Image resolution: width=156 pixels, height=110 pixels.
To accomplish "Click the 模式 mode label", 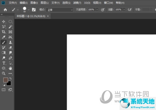I will [42, 10].
